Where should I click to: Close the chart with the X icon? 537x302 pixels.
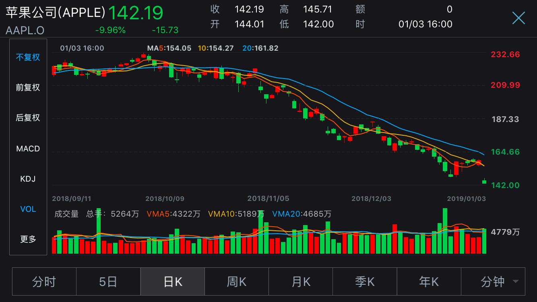(x=518, y=18)
